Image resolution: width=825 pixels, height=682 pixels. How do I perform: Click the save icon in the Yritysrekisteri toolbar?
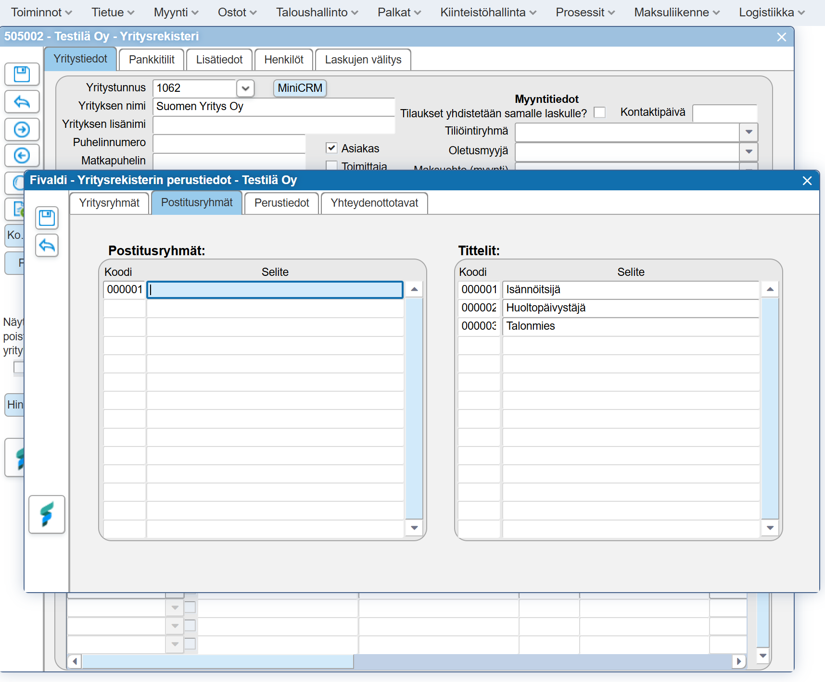22,74
